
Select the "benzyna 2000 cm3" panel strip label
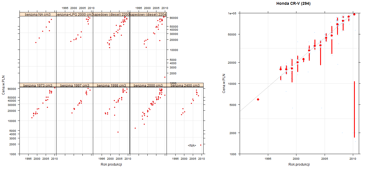tap(148, 85)
